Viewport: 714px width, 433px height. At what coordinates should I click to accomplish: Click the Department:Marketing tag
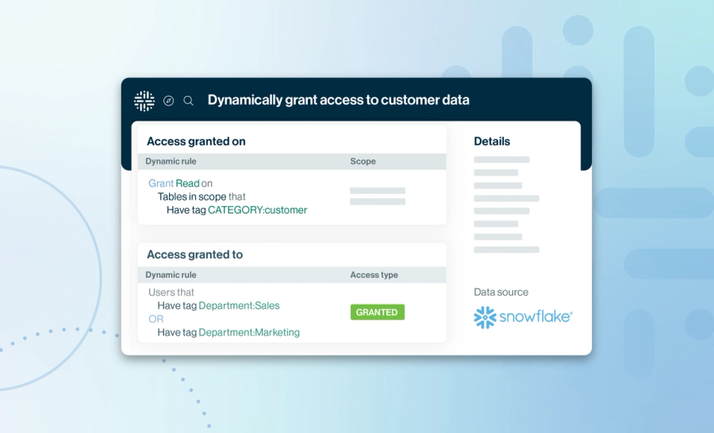249,332
